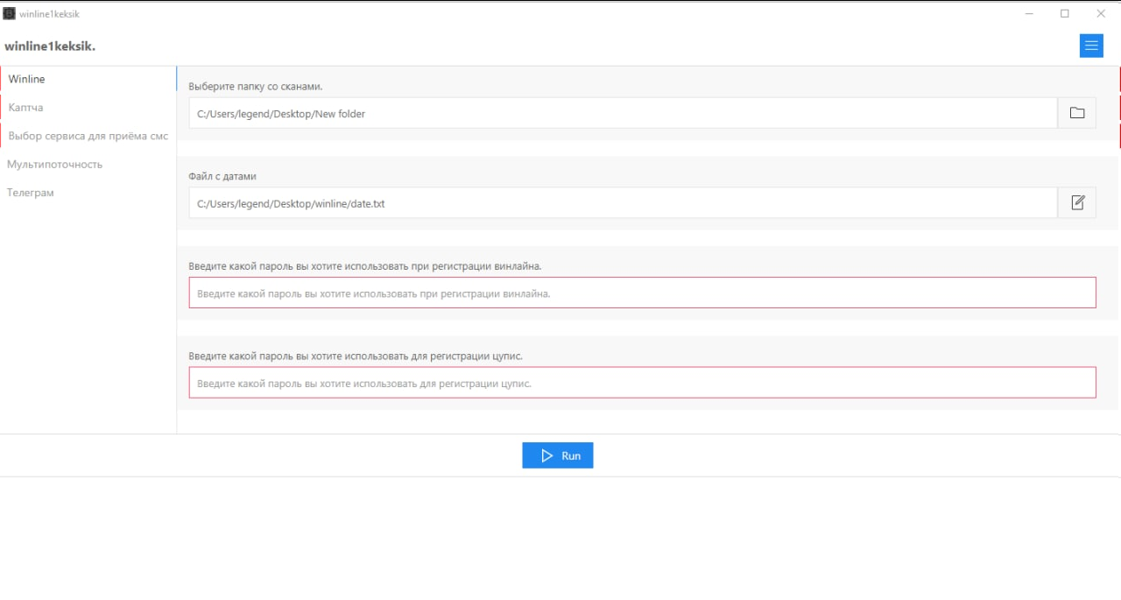
Task: Open the blue hamburger menu
Action: (1091, 46)
